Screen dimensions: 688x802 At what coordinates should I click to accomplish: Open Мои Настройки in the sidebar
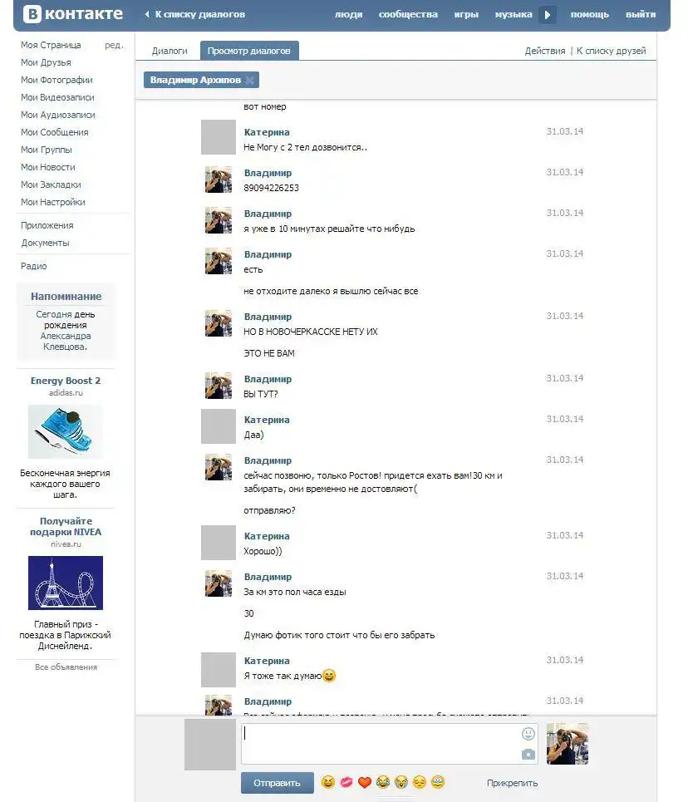coord(52,202)
